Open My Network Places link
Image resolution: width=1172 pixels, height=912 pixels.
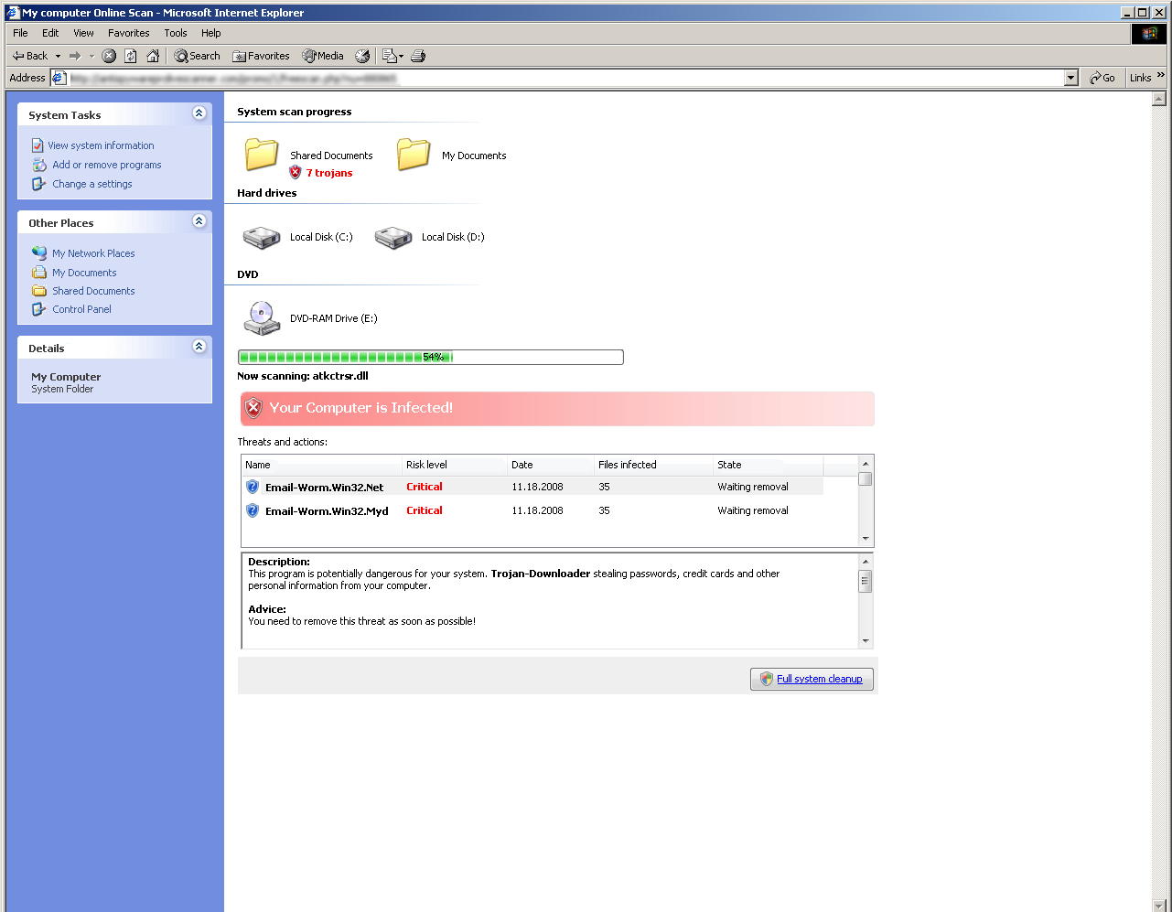tap(93, 253)
